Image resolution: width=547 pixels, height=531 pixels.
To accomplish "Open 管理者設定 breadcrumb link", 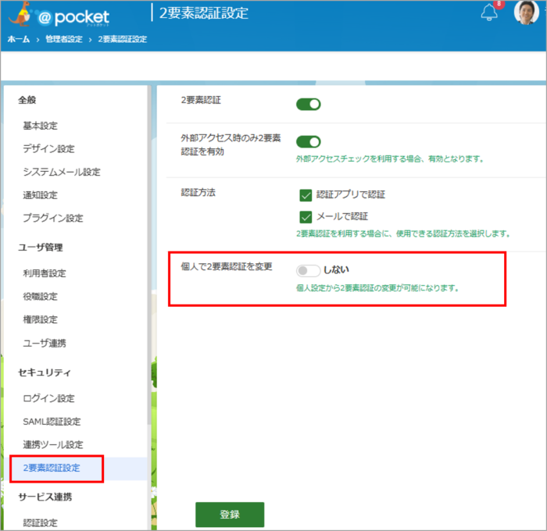I will [64, 39].
